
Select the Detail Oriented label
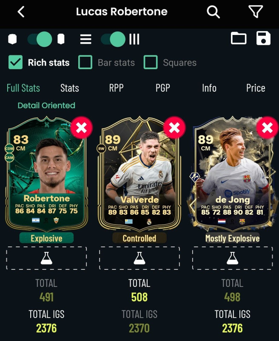coord(46,105)
